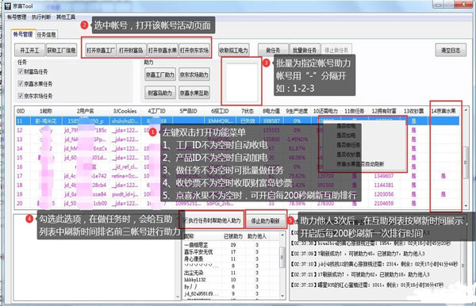Click the 助力他人 header in assist list

257,236
